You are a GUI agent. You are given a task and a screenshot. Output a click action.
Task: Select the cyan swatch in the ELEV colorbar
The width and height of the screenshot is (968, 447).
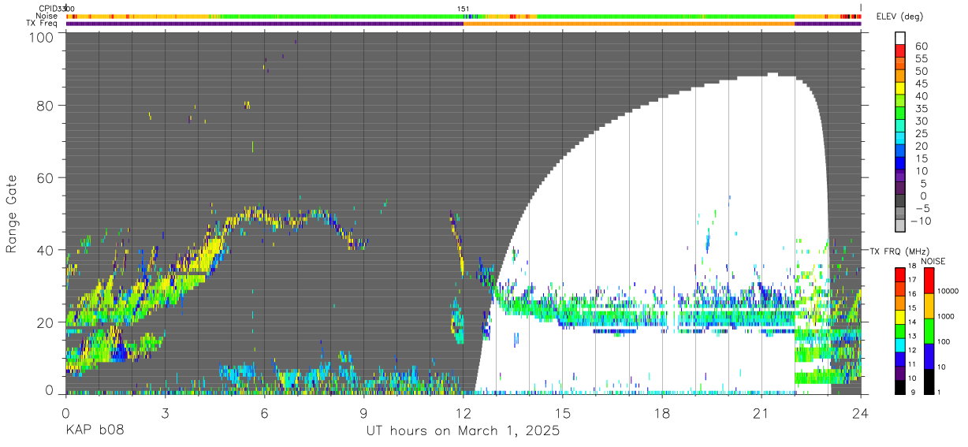pos(900,138)
